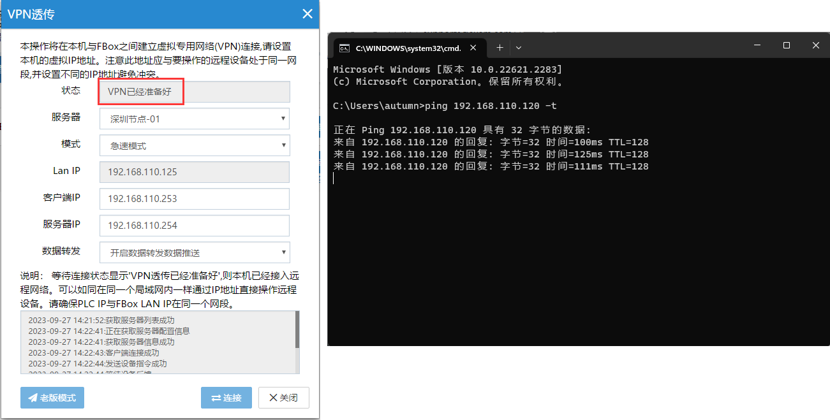Click the VPN透传 dialog title
Viewport: 830px width, 420px height.
tap(30, 14)
